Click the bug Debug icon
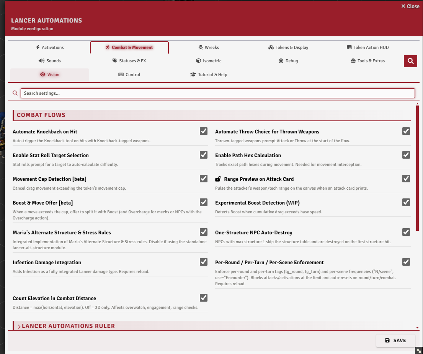The height and width of the screenshot is (354, 423). pos(281,61)
